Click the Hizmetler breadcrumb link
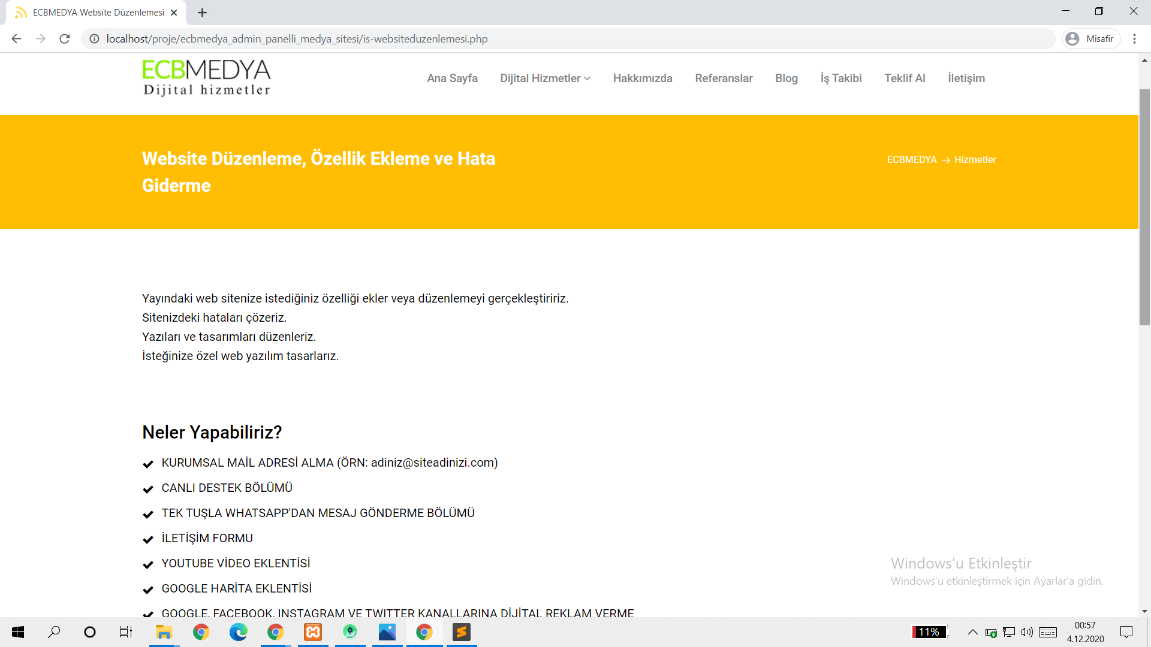Screen dimensions: 1151x647 coord(975,160)
